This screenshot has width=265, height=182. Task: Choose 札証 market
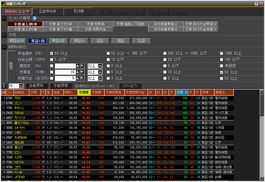tap(142, 41)
